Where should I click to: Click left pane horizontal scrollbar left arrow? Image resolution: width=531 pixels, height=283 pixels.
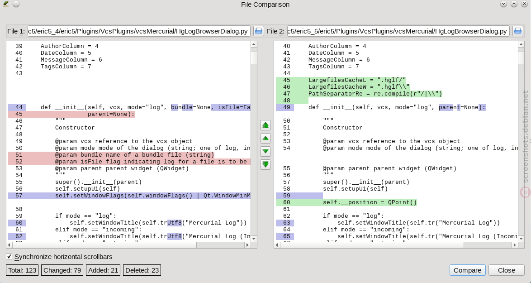pos(9,245)
